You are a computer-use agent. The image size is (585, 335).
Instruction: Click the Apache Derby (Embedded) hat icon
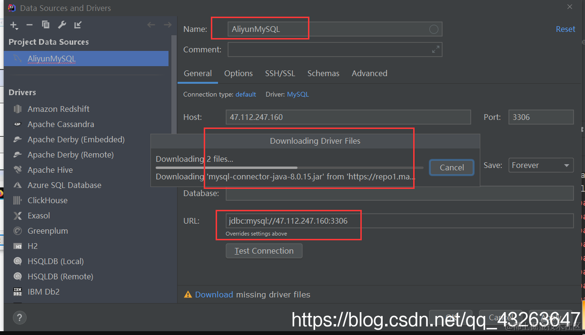pyautogui.click(x=18, y=139)
